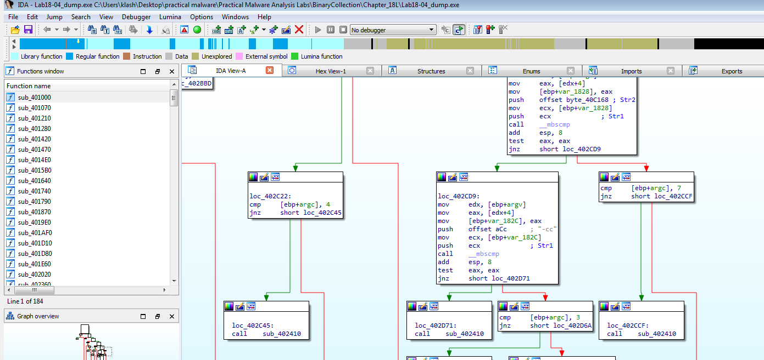Viewport: 764px width, 360px height.
Task: Click the run-to-cursor C play icon
Action: click(x=459, y=30)
